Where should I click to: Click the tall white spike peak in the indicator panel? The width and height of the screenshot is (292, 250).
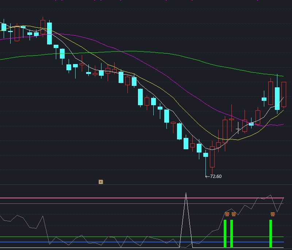tap(186, 194)
